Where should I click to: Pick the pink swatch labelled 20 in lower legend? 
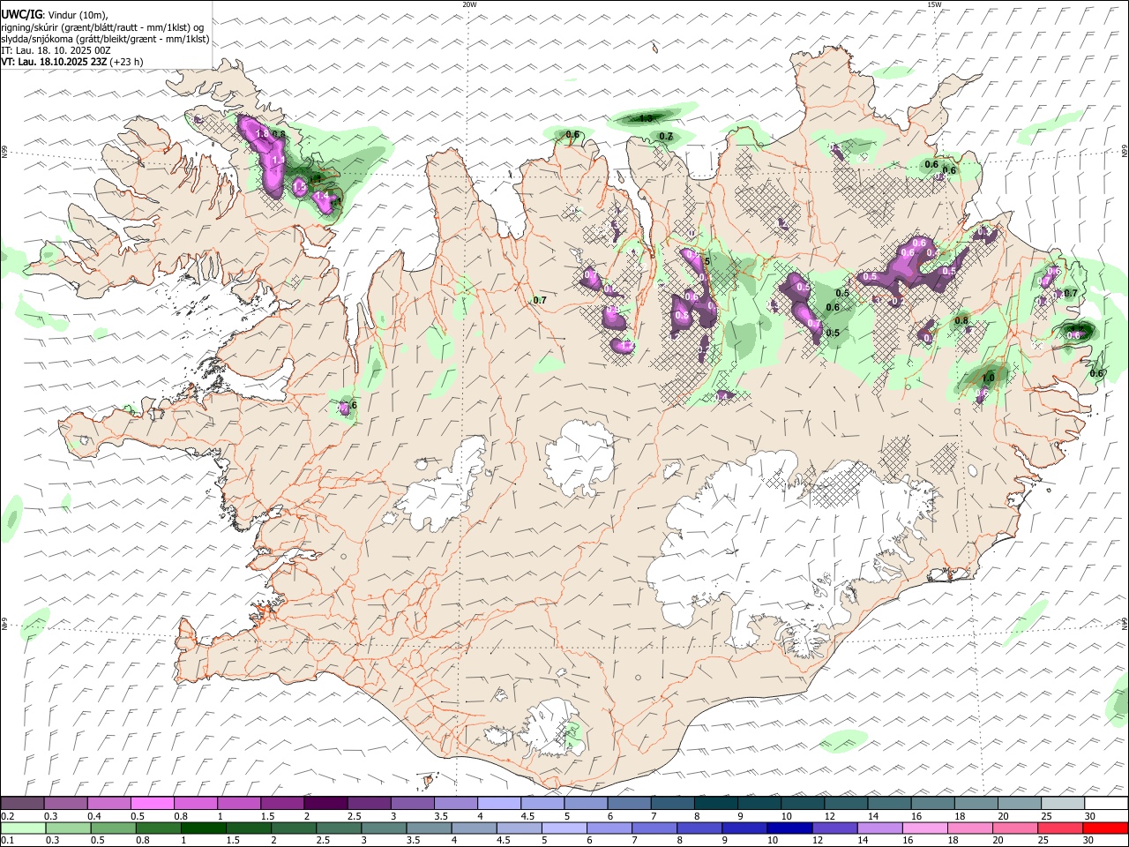(1013, 828)
